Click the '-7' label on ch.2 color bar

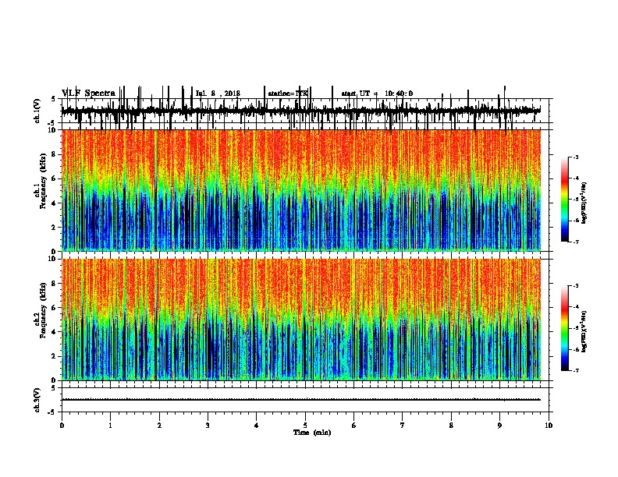575,370
